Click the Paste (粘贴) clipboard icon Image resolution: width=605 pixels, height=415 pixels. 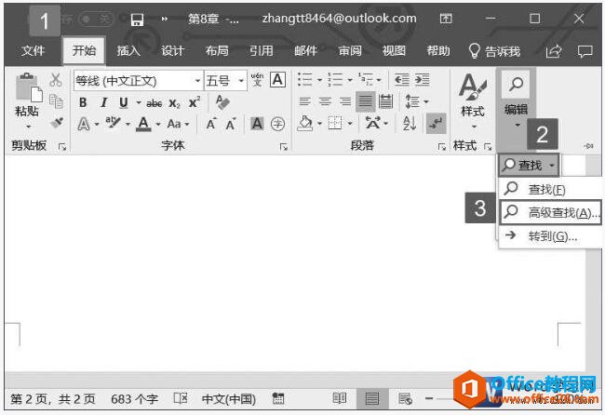click(x=26, y=93)
